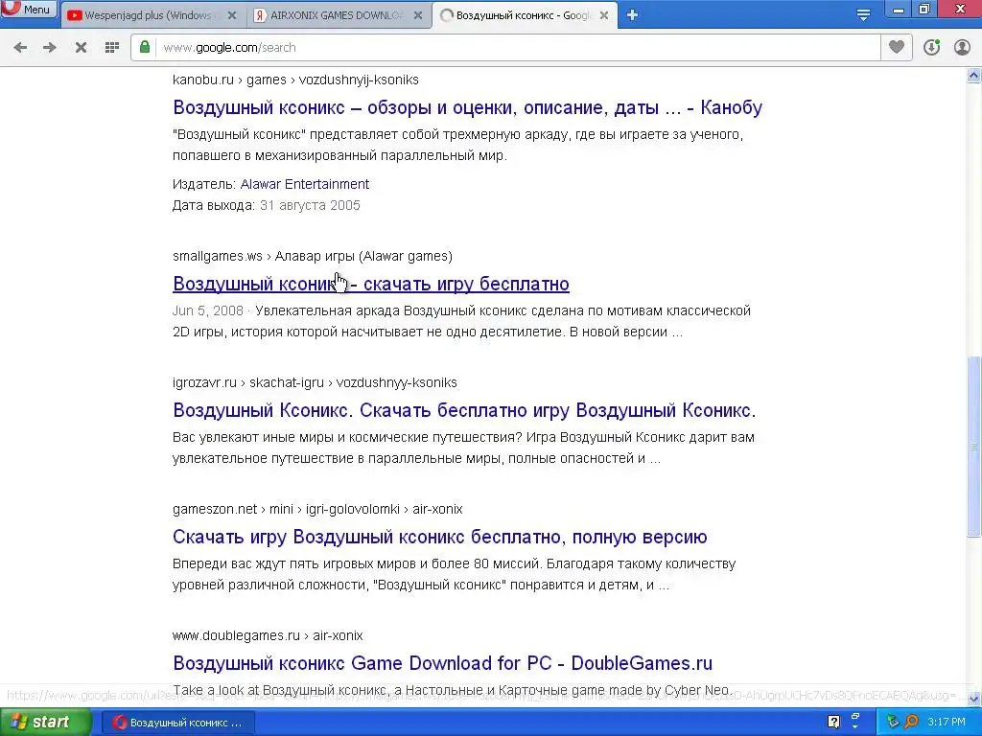This screenshot has height=736, width=982.
Task: Bookmark page with the heart icon
Action: pyautogui.click(x=897, y=47)
